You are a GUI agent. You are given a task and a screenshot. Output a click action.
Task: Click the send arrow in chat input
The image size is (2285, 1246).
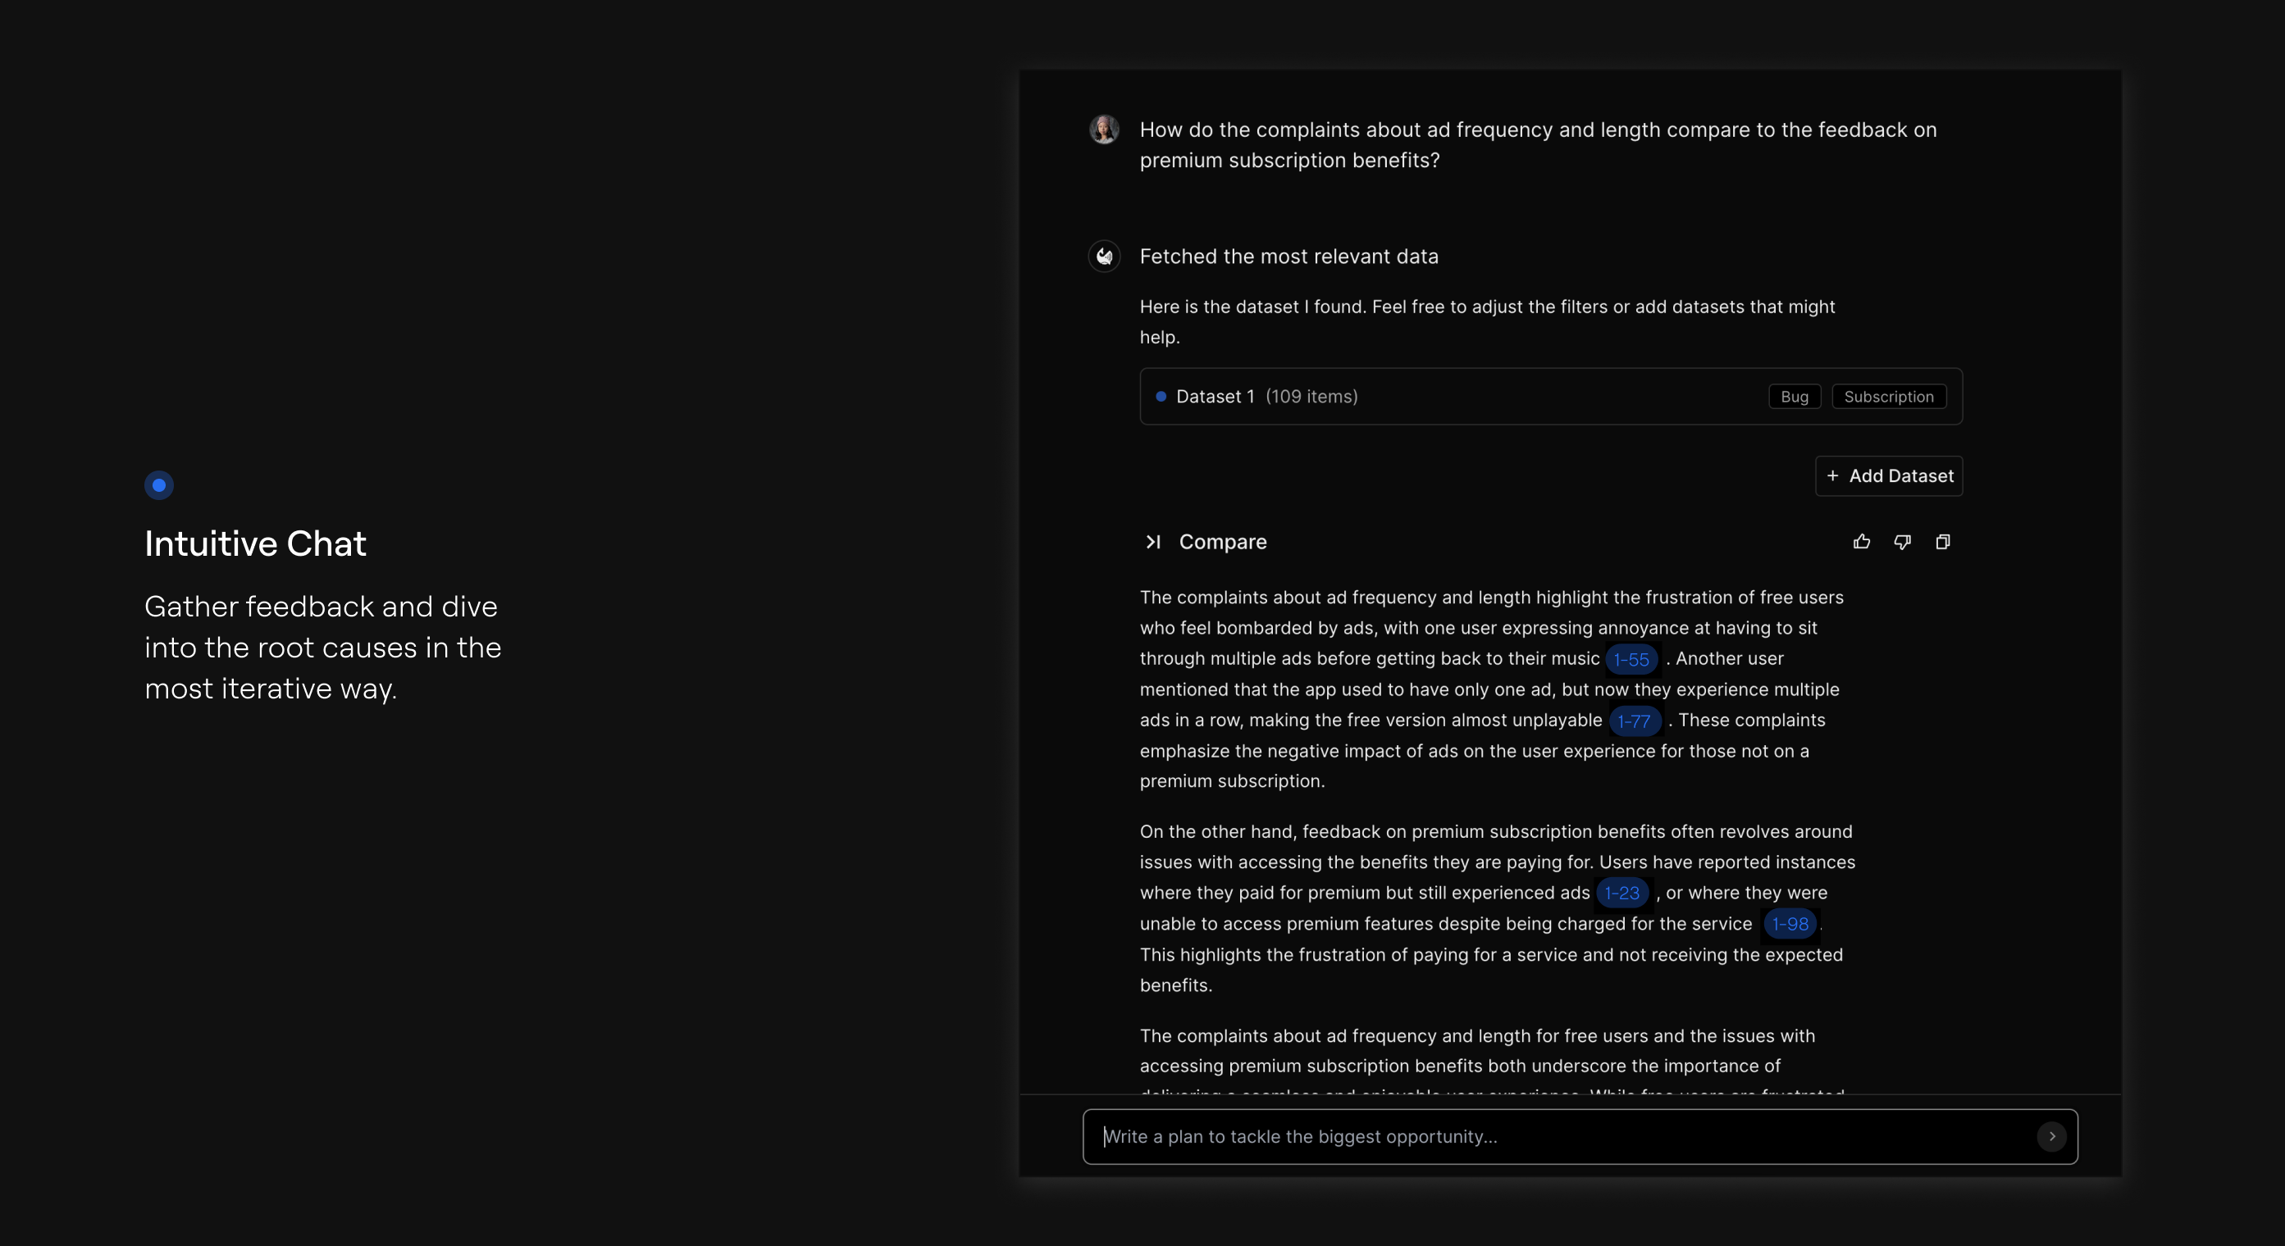click(x=2050, y=1137)
